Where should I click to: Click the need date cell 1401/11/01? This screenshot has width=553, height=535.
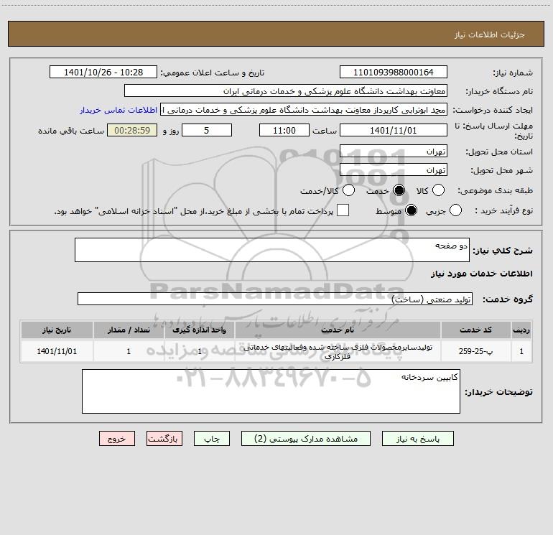[57, 351]
